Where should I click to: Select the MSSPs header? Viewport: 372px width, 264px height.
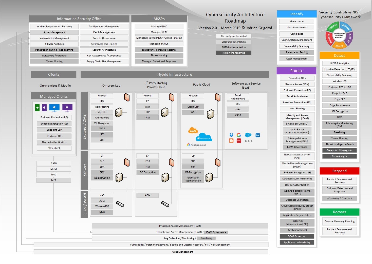[x=159, y=19]
